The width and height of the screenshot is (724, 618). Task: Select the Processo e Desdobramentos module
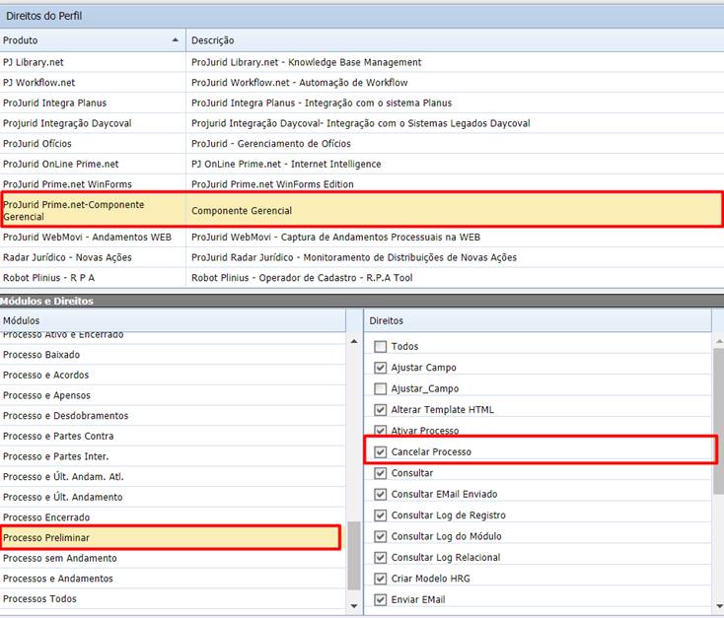click(x=173, y=415)
